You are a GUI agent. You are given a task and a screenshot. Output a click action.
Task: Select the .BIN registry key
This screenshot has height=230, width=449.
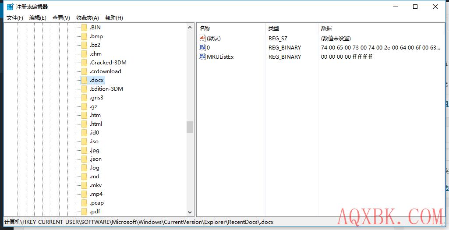[95, 28]
